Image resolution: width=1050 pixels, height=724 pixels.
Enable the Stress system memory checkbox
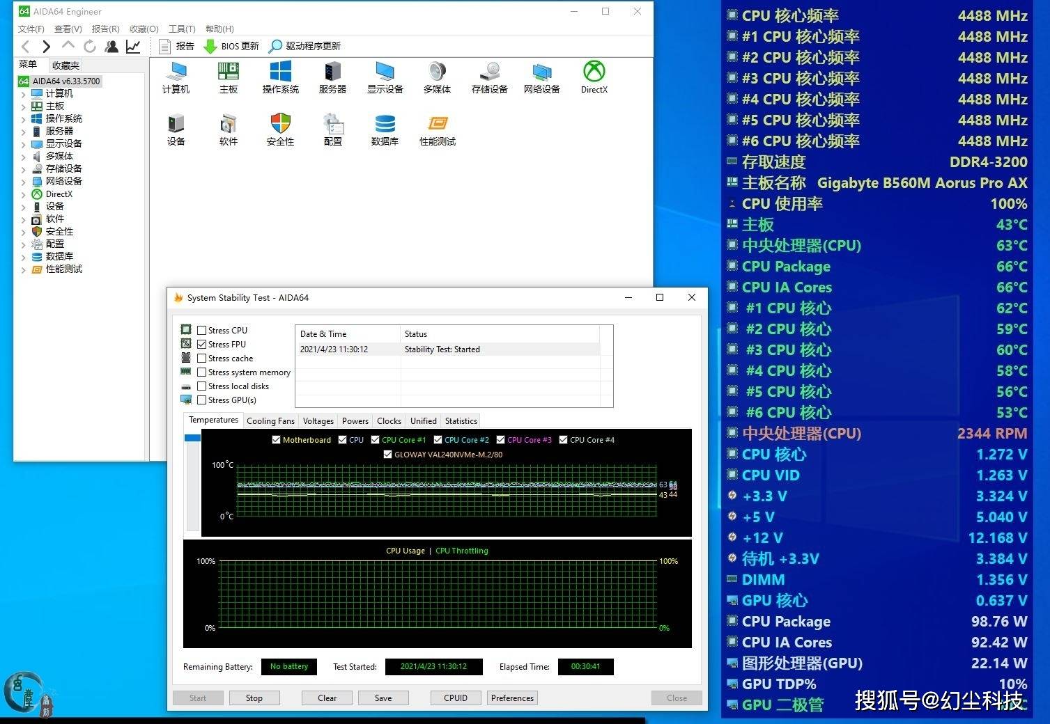tap(202, 372)
